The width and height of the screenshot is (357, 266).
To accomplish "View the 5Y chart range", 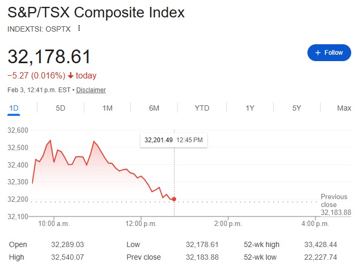I will point(296,108).
